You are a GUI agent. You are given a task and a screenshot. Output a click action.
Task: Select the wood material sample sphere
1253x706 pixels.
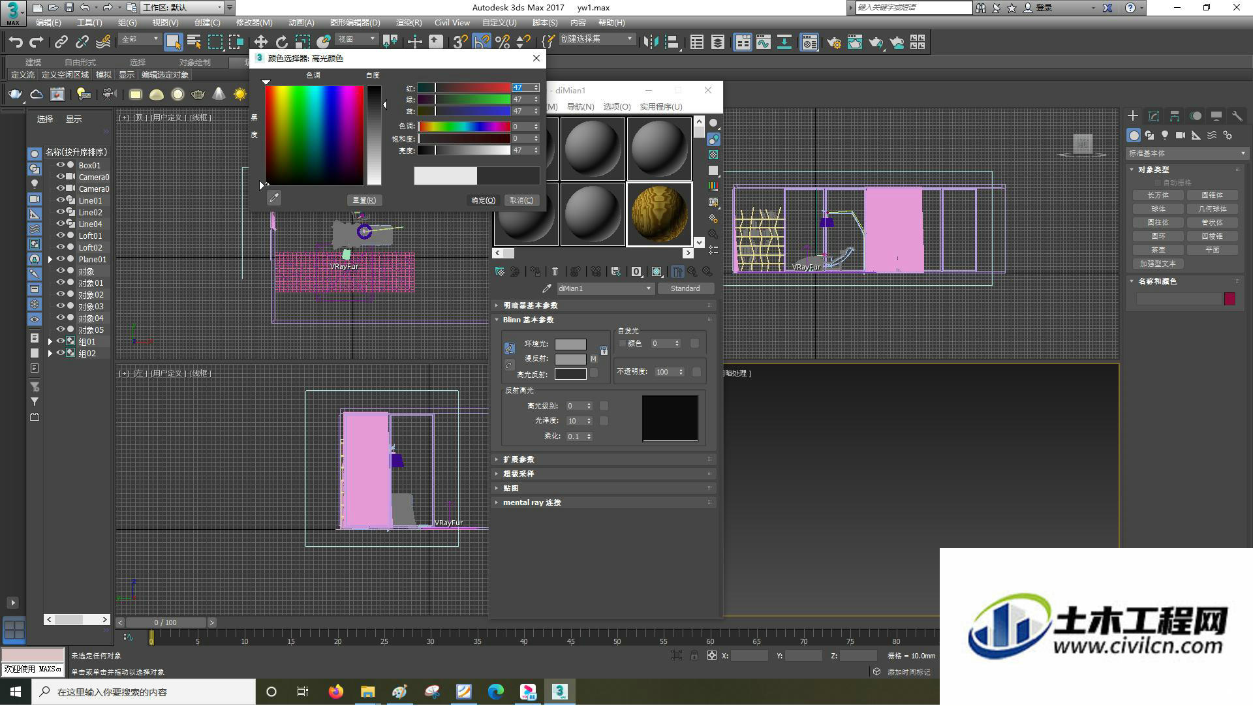pyautogui.click(x=659, y=214)
